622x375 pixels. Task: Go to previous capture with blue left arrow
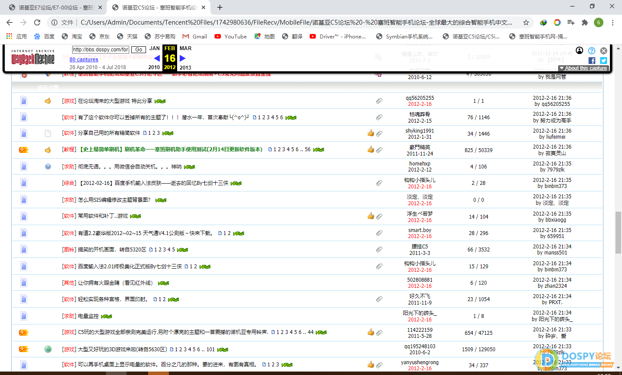click(157, 58)
